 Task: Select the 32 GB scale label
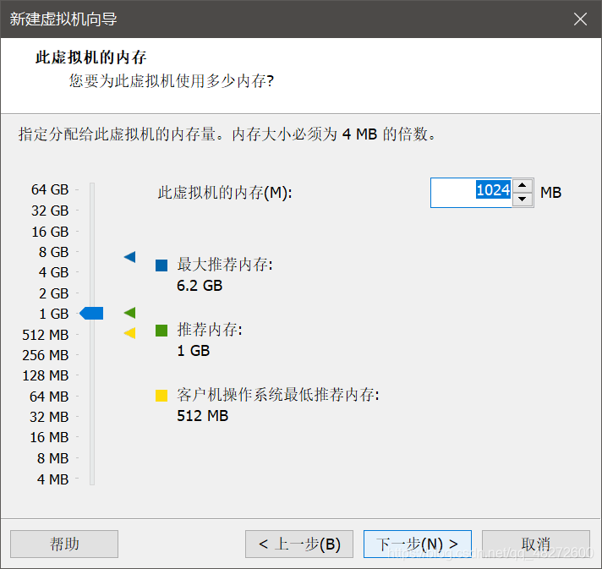tap(50, 211)
